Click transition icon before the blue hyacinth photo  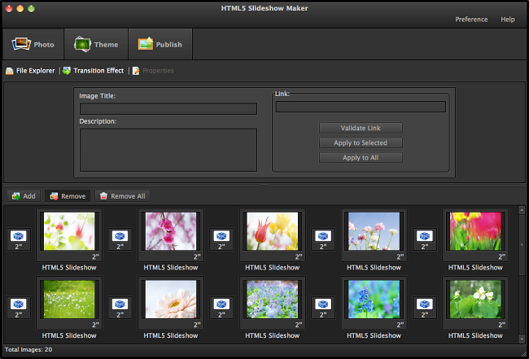coord(323,304)
